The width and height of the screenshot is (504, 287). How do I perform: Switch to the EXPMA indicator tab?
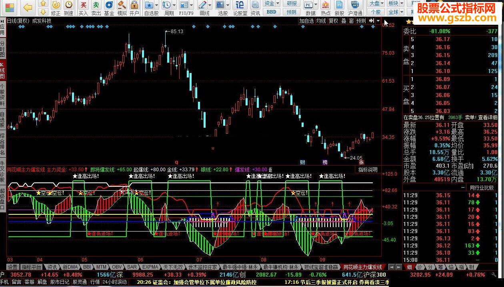[x=150, y=267]
